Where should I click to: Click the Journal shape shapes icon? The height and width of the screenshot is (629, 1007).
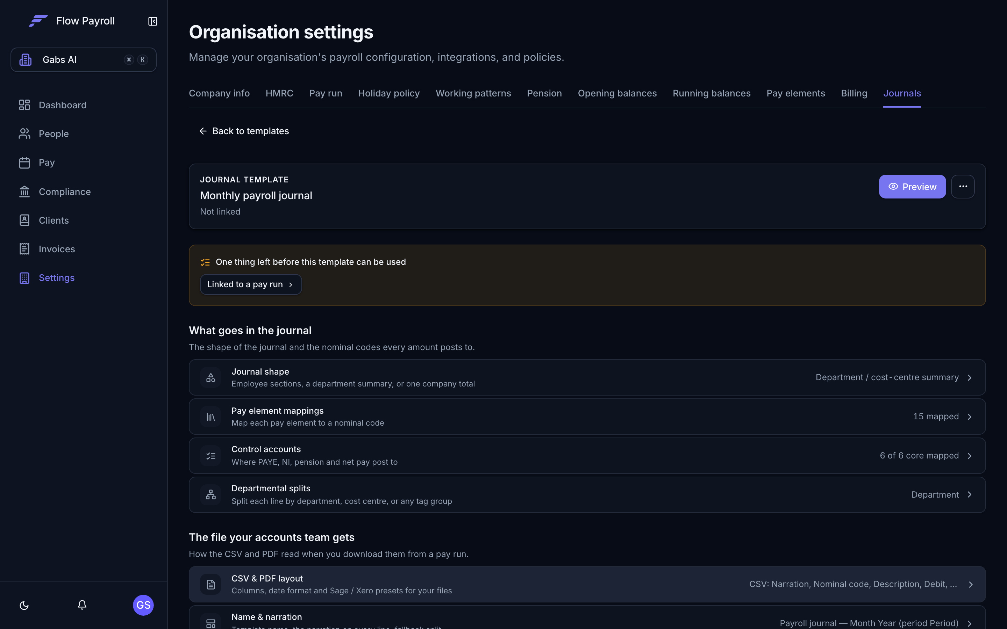[210, 377]
